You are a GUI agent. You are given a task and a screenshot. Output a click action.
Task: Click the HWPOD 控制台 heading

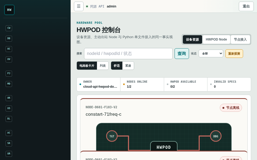click(x=99, y=30)
